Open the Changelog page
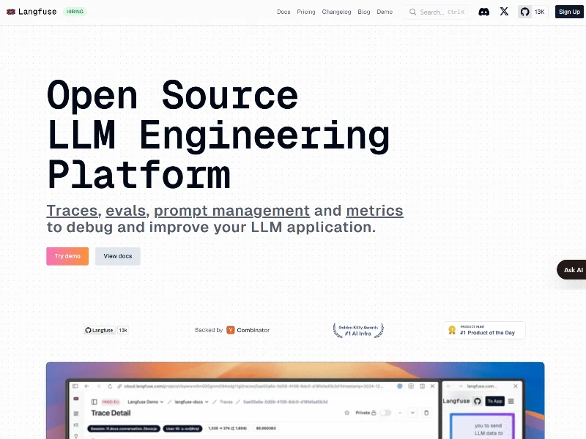Viewport: 586px width, 439px height. click(336, 12)
